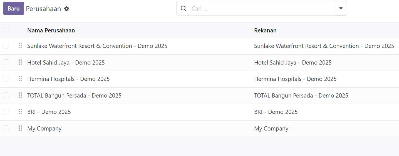The height and width of the screenshot is (156, 399).
Task: Grab drag handle of Hermina Hospitals row
Action: pos(20,79)
